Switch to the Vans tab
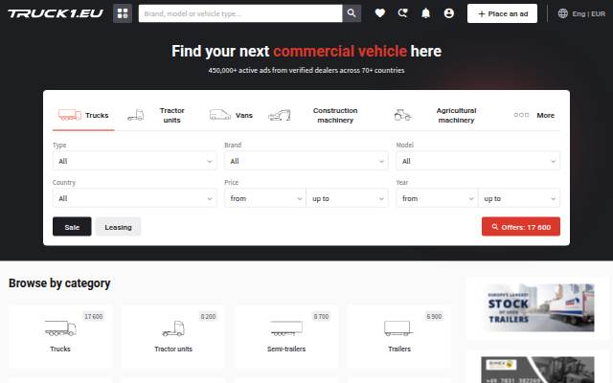Viewport: 613px width, 383px height. point(231,115)
